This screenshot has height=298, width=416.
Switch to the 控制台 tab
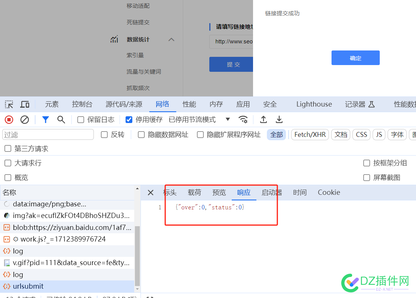pyautogui.click(x=82, y=104)
